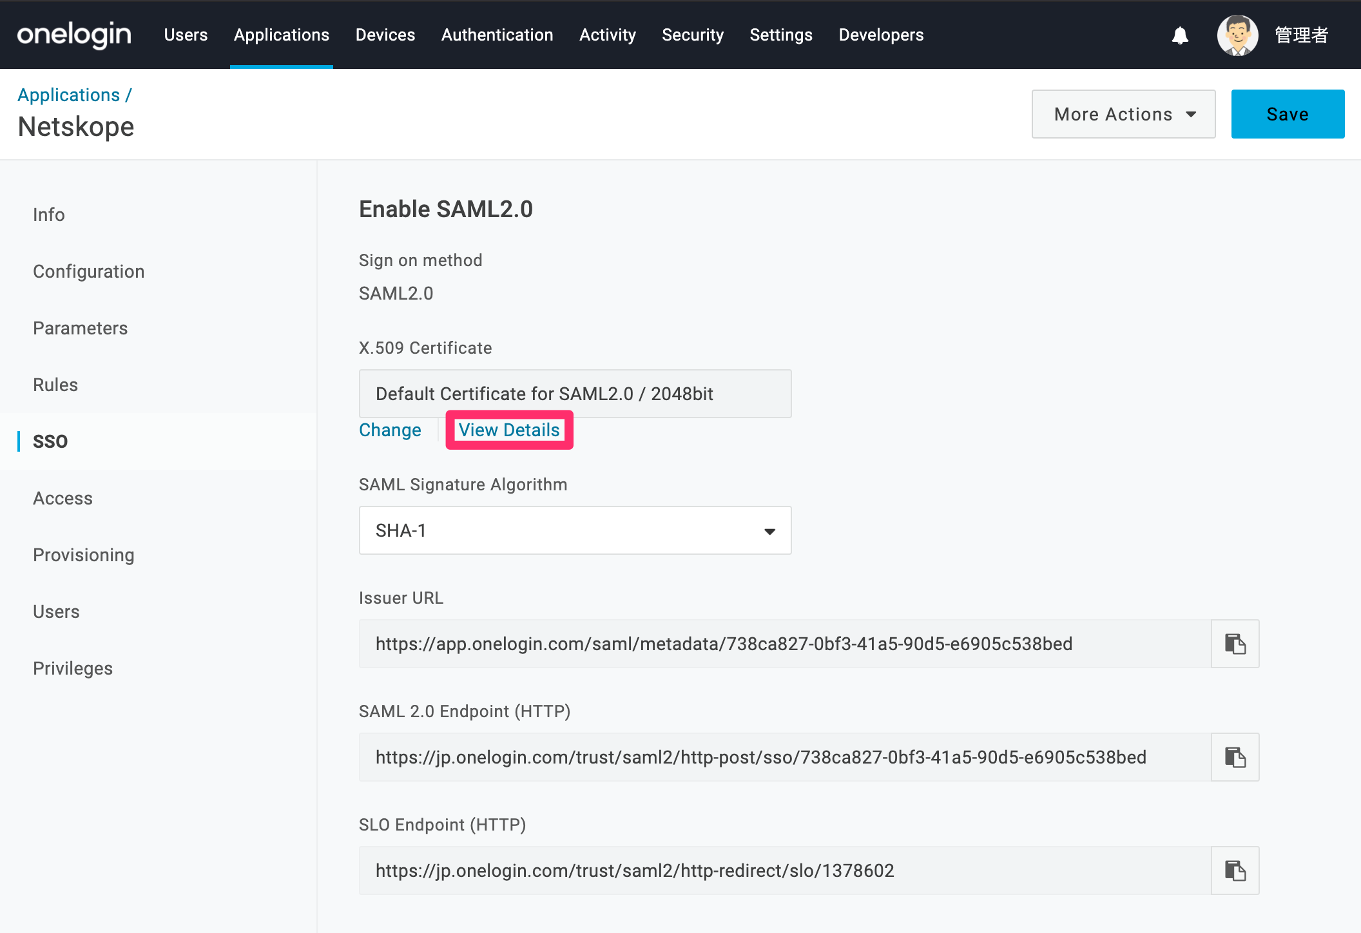Select the Access sidebar tab

coord(63,498)
